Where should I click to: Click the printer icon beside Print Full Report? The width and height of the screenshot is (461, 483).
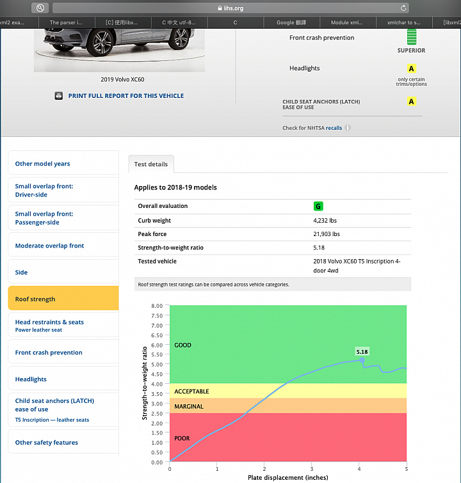coord(59,96)
